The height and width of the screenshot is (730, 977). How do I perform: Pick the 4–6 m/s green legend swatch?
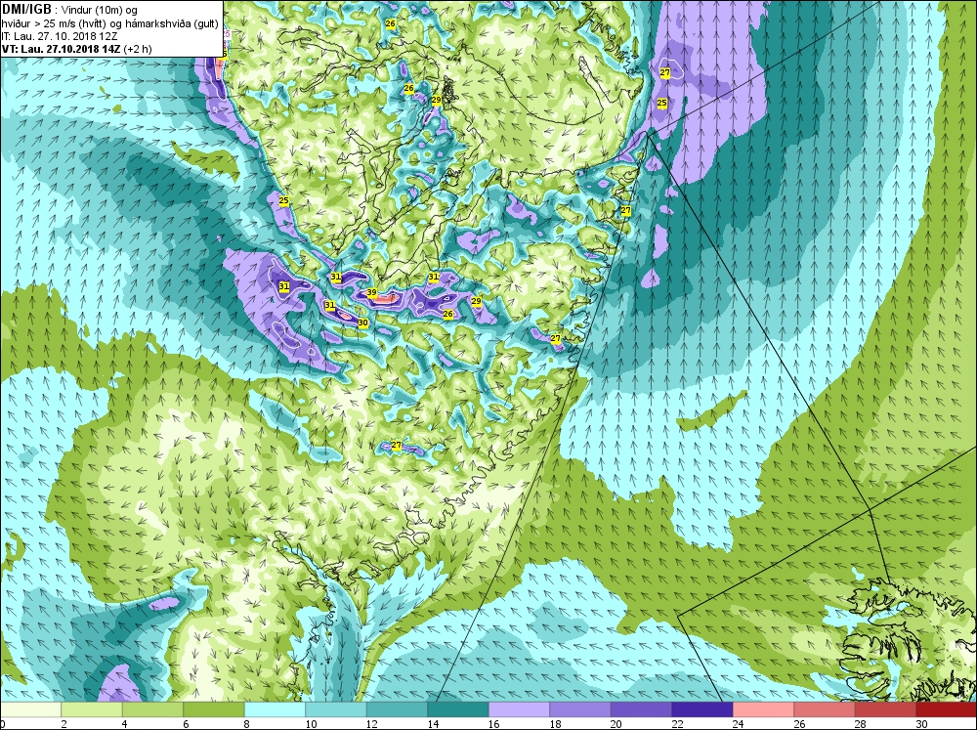(x=152, y=709)
